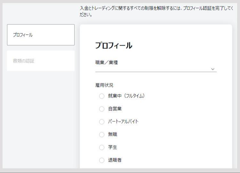
Task: Select the 学生 radio button
Action: click(102, 147)
